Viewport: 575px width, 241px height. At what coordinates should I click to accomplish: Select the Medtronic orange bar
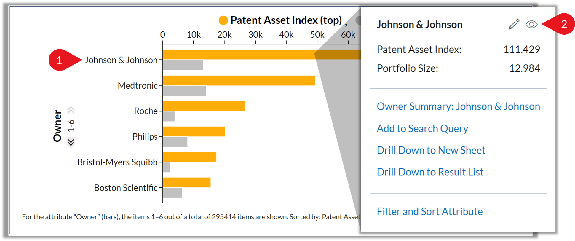239,81
